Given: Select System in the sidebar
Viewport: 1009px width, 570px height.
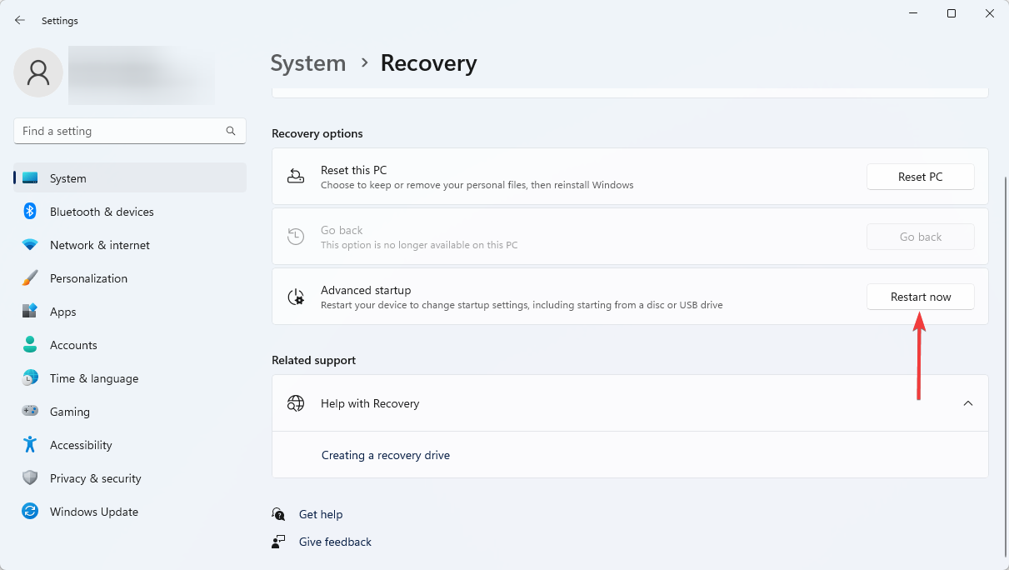Looking at the screenshot, I should 130,178.
